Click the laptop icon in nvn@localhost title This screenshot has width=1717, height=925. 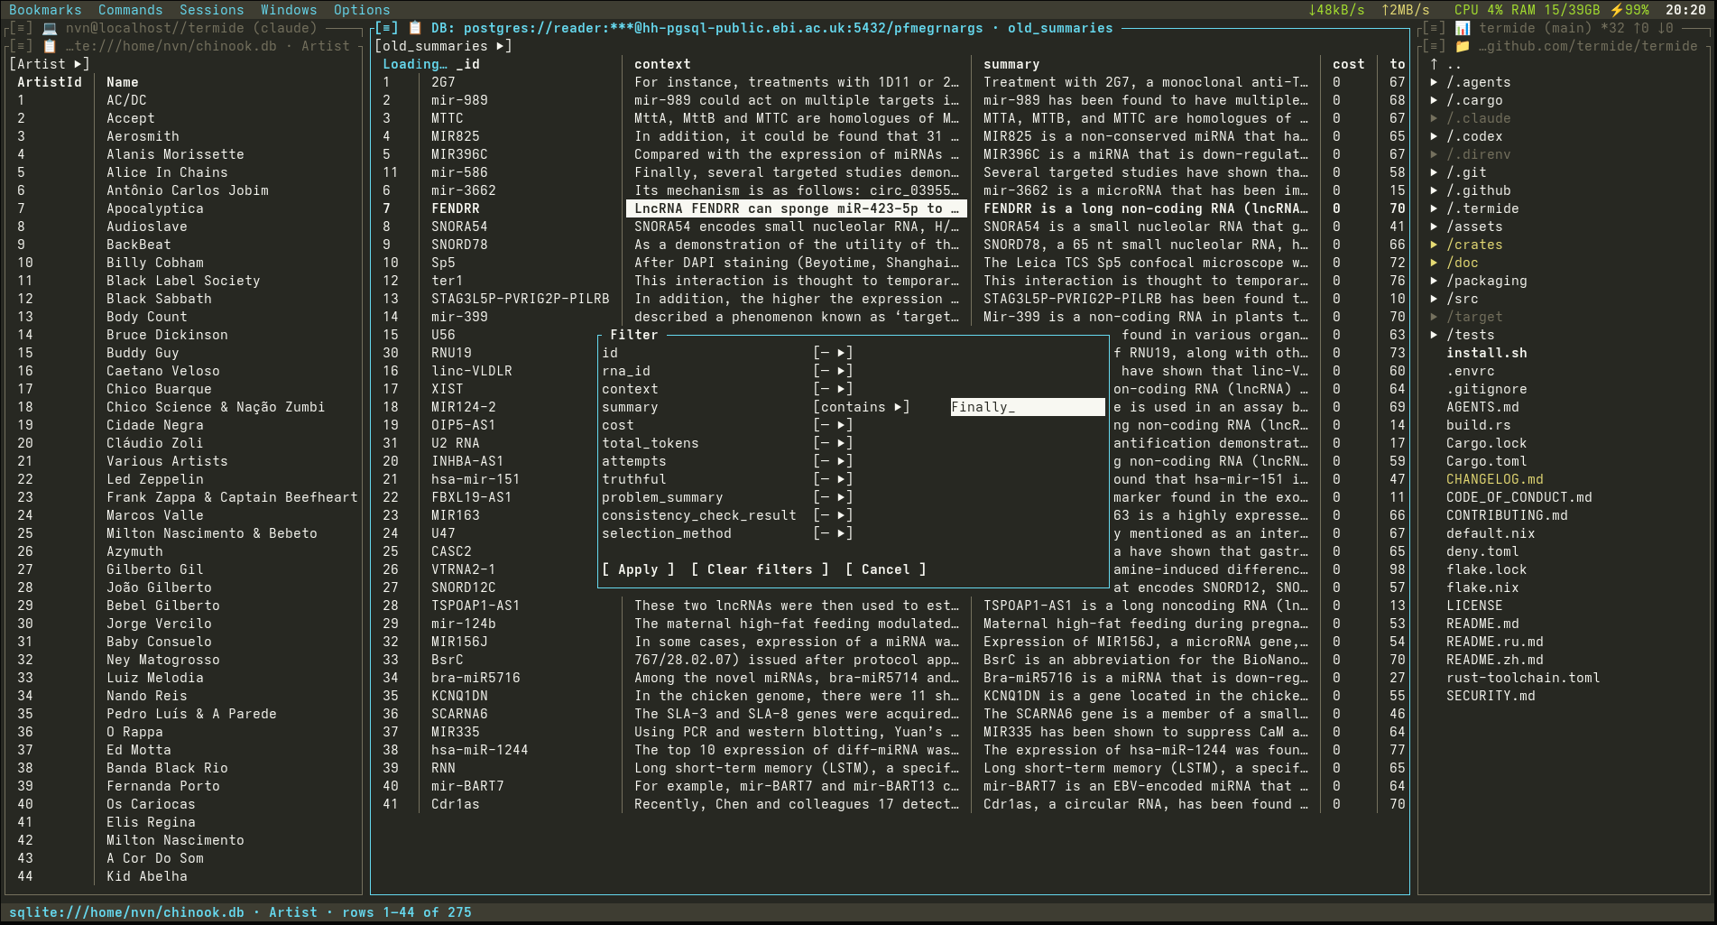coord(50,28)
